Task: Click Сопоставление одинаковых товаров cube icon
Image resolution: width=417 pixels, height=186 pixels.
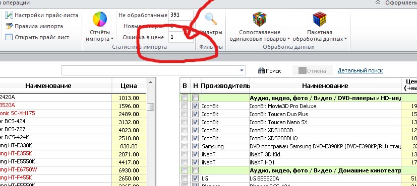Action: click(x=260, y=19)
